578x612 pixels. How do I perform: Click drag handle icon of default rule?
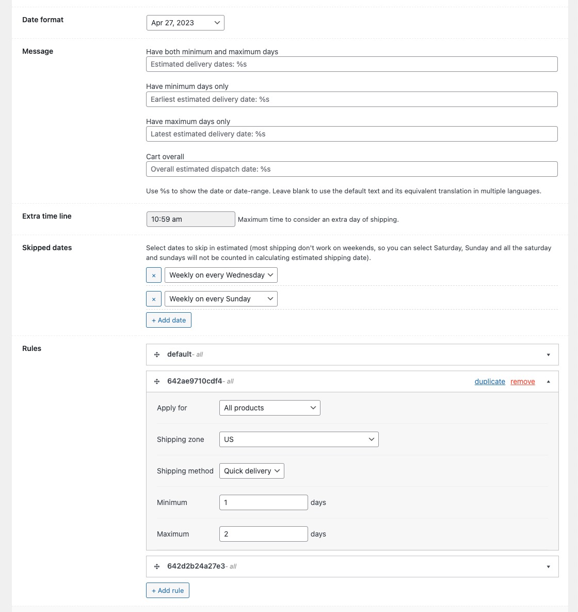(157, 355)
